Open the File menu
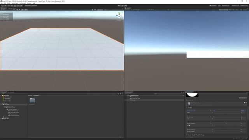The height and width of the screenshot is (140, 249). click(2, 3)
